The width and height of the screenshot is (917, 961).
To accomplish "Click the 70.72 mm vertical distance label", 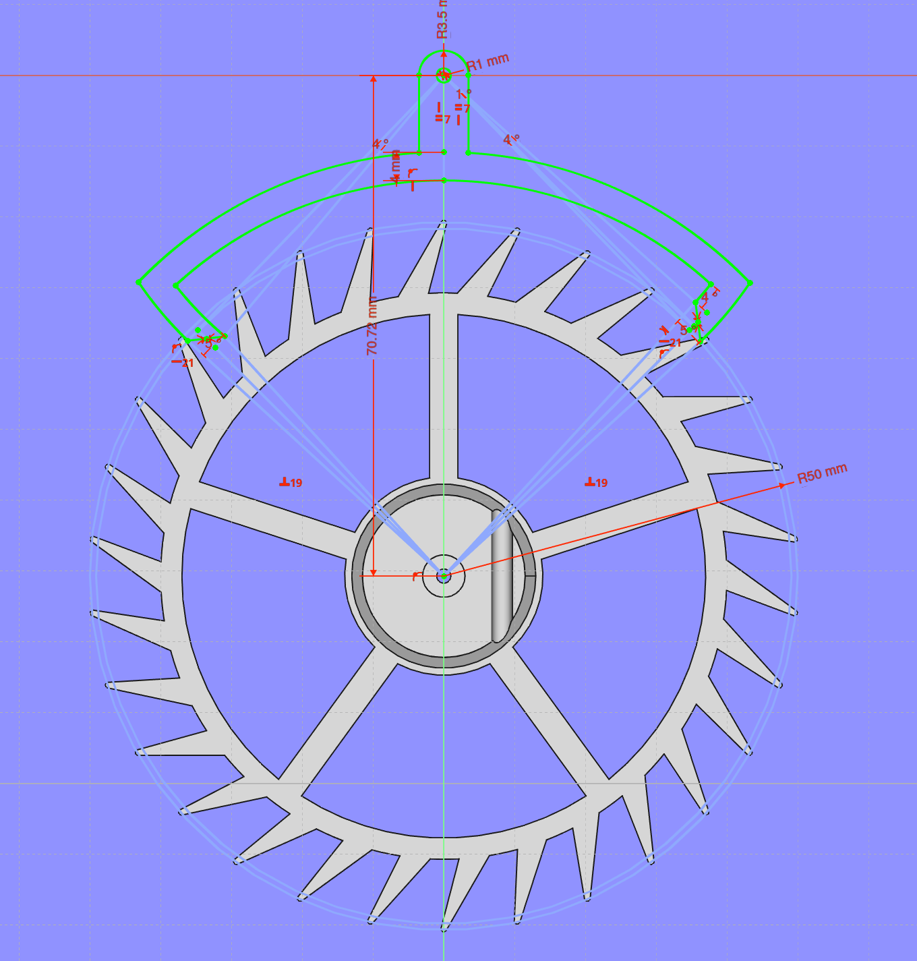I will 372,326.
